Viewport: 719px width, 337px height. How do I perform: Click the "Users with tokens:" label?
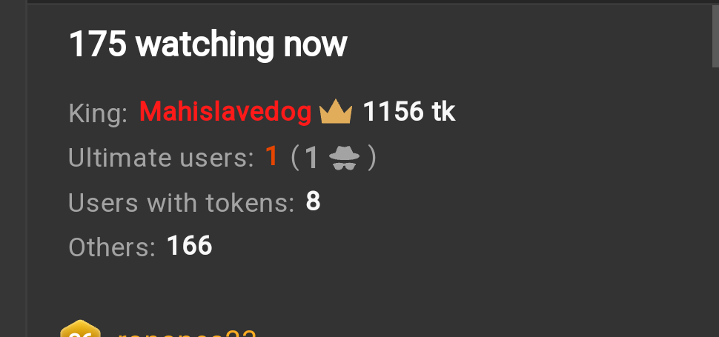coord(181,202)
